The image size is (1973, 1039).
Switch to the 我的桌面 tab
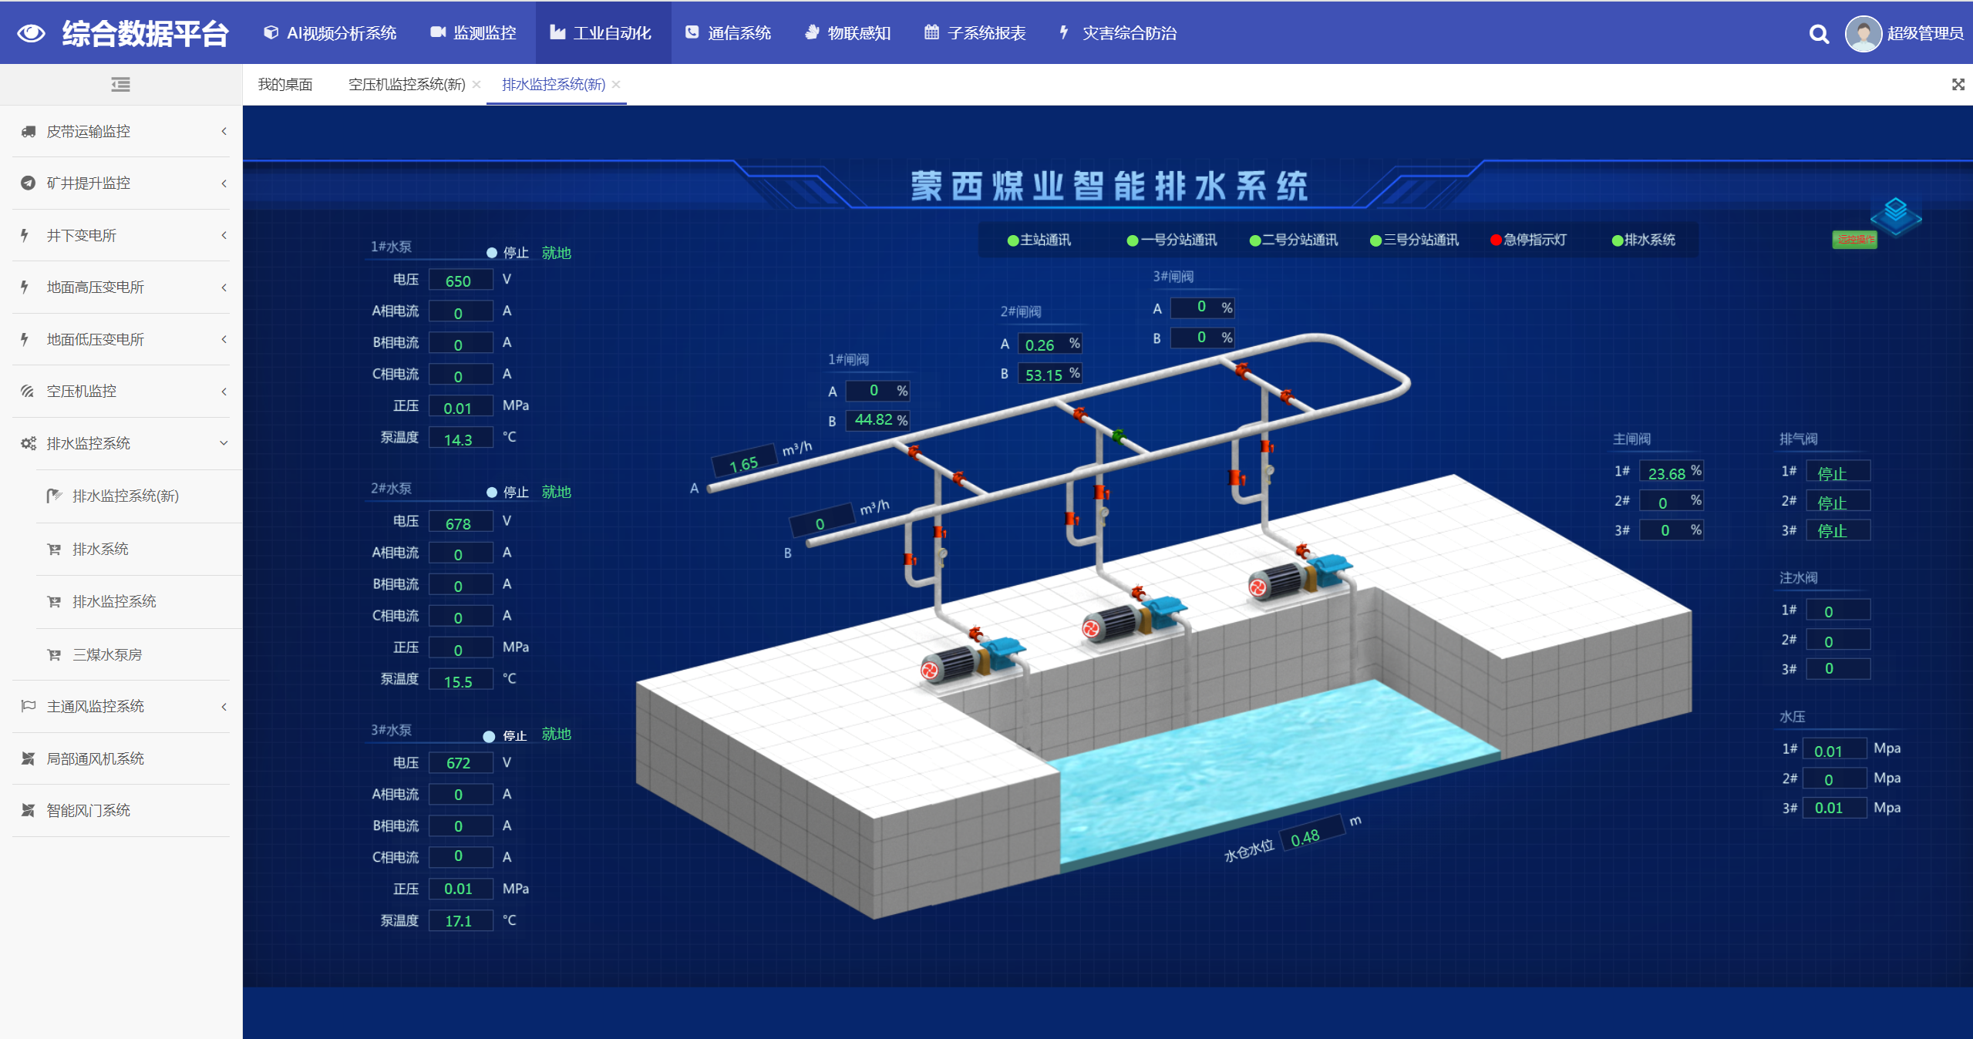coord(285,85)
